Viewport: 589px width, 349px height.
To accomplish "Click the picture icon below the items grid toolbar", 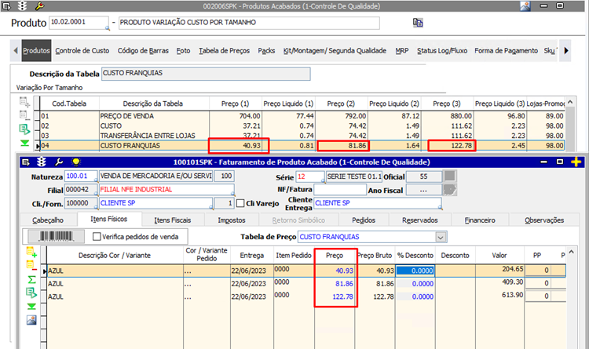I will [31, 319].
